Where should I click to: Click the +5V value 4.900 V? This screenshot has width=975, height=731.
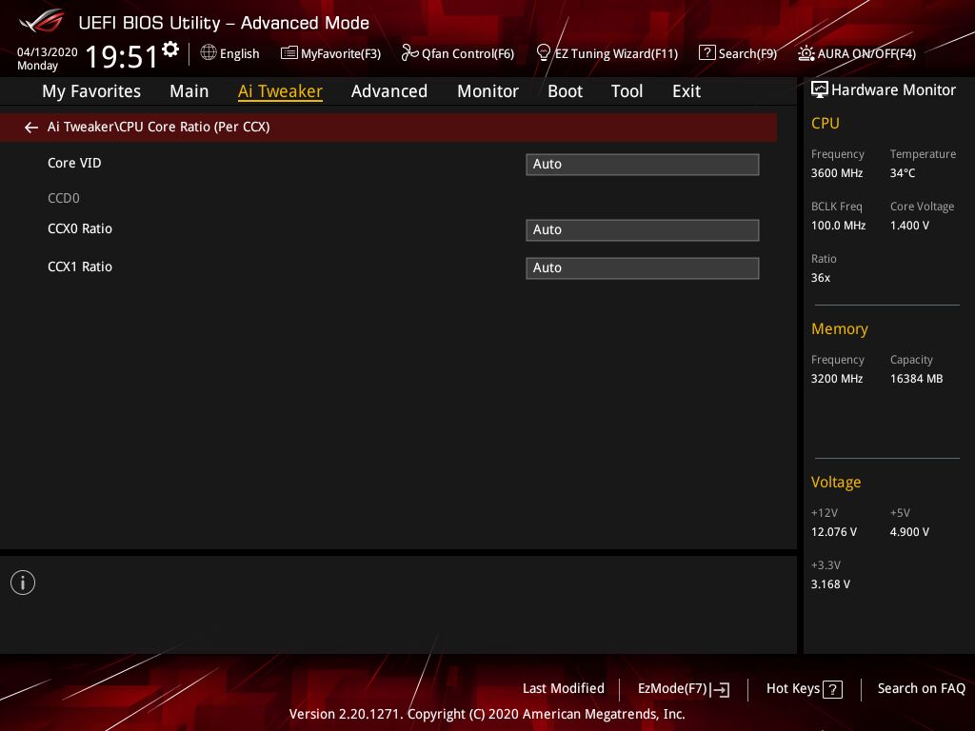(x=909, y=532)
